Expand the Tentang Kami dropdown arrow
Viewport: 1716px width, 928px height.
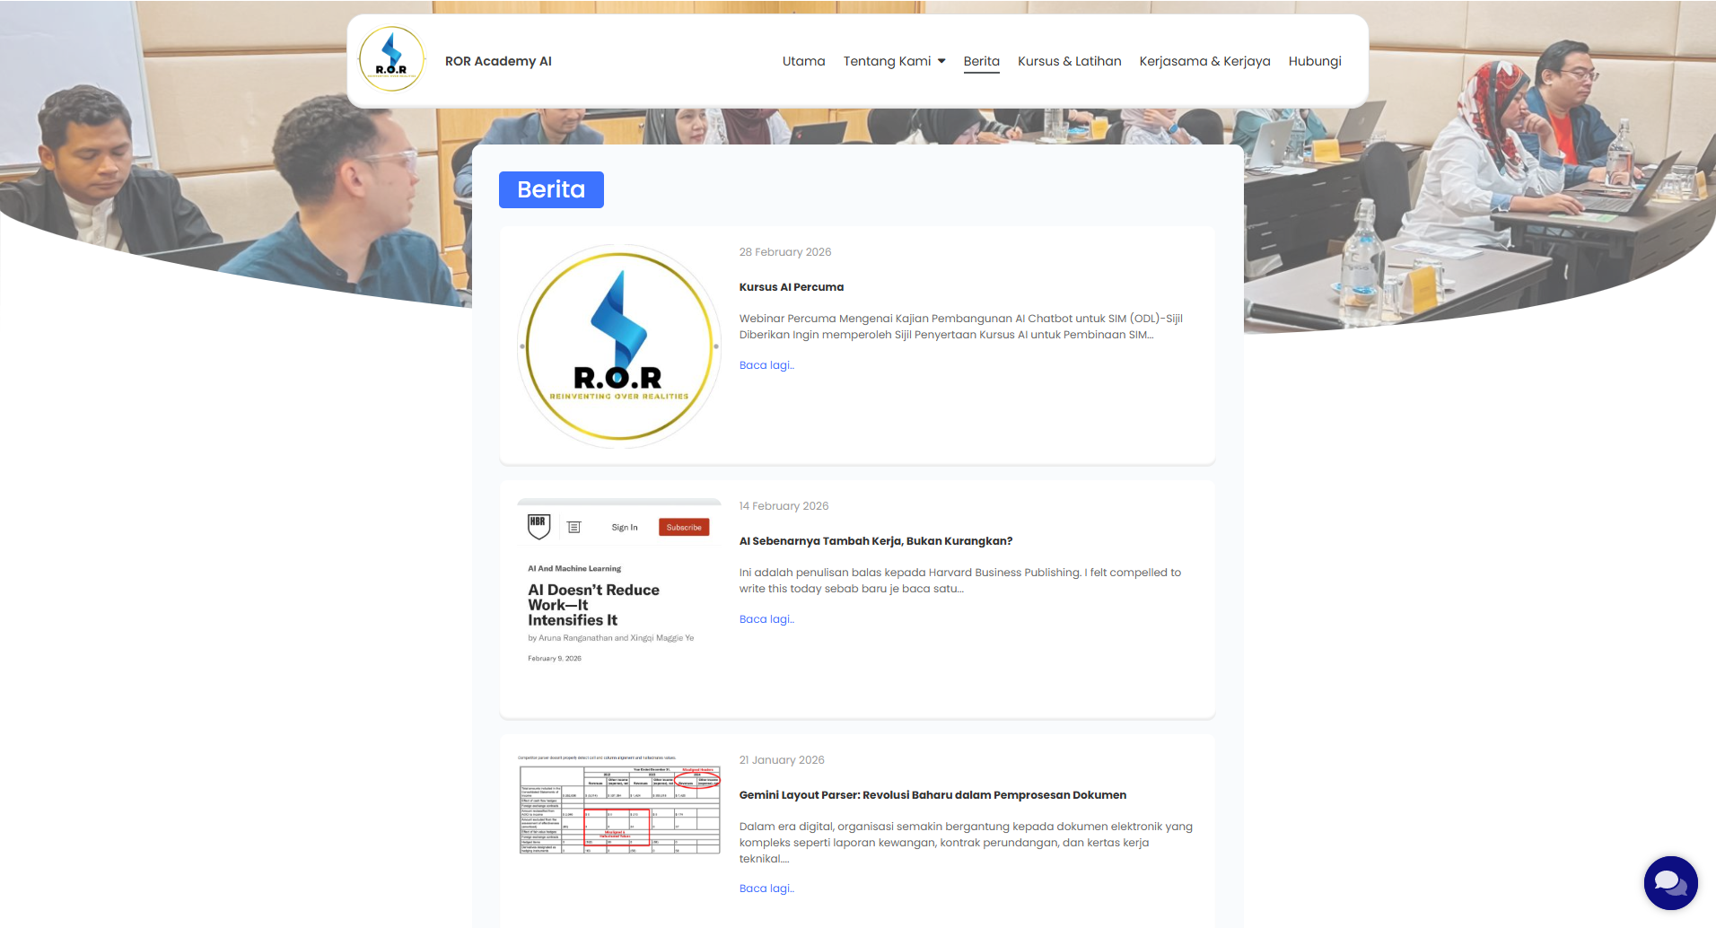[941, 61]
